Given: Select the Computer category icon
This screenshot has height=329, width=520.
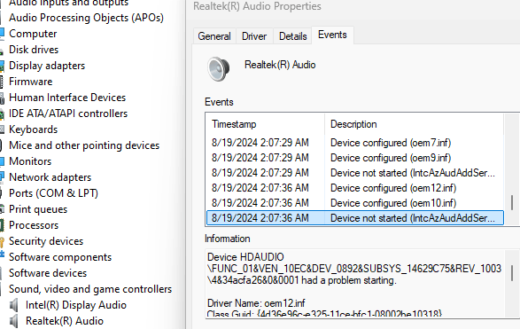Looking at the screenshot, I should pos(2,33).
